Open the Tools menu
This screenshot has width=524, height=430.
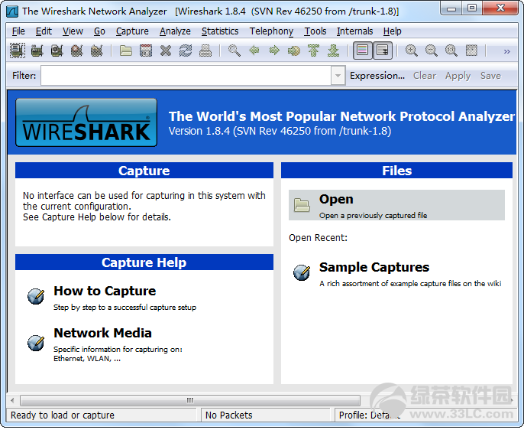pyautogui.click(x=315, y=31)
